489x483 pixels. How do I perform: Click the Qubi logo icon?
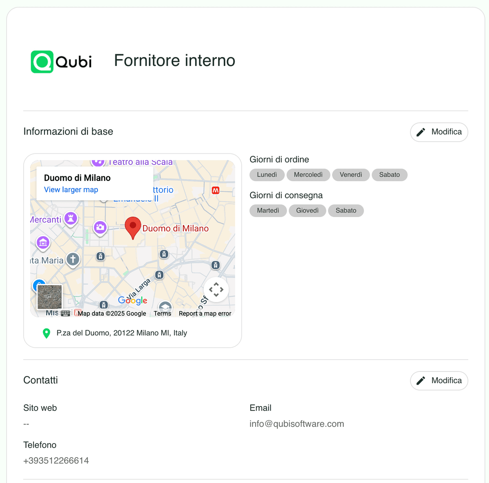click(x=42, y=61)
